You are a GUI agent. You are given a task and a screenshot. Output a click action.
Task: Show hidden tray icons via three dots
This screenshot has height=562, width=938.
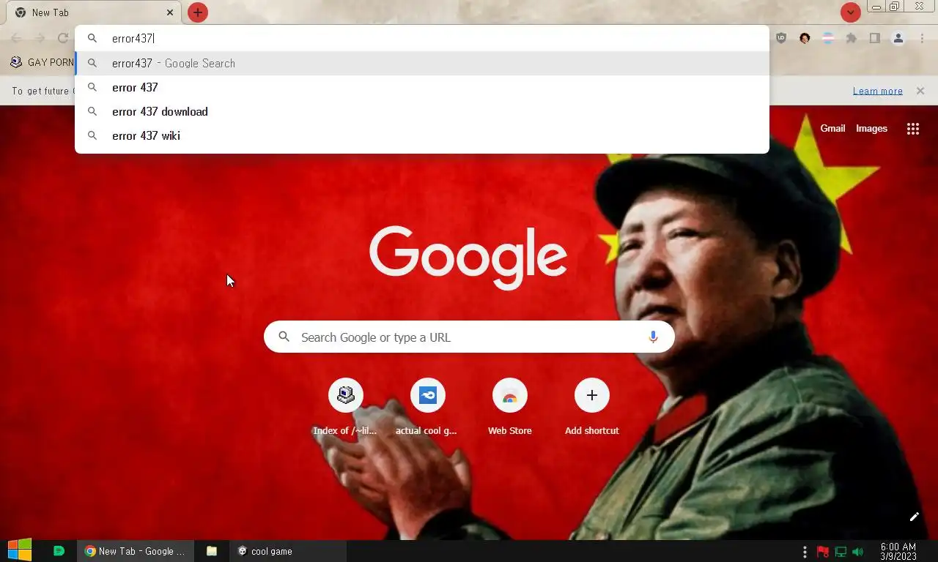[x=805, y=552]
